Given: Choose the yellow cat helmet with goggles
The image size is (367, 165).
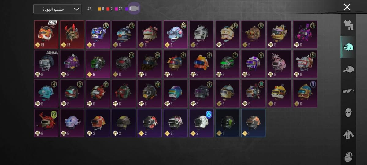Looking at the screenshot, I should tap(279, 35).
